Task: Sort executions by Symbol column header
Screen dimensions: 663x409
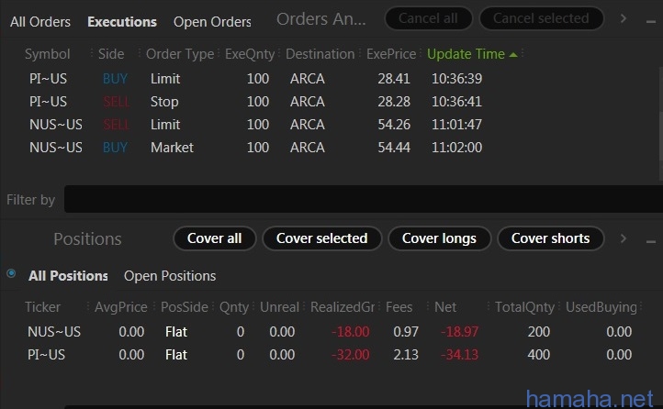Action: 47,54
